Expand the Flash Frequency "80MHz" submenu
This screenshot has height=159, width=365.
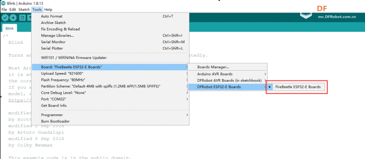(x=110, y=79)
